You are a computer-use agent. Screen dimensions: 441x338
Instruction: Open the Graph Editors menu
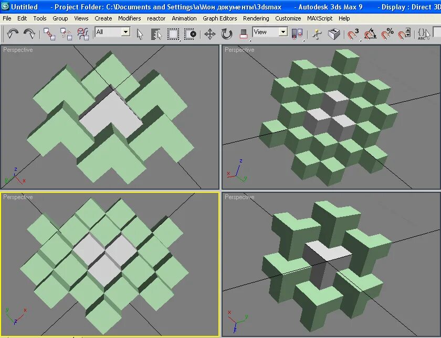[219, 18]
